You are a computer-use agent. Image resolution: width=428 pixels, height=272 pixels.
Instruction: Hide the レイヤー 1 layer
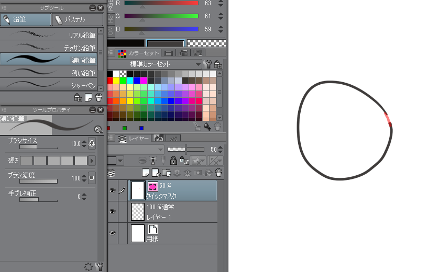[x=112, y=212]
